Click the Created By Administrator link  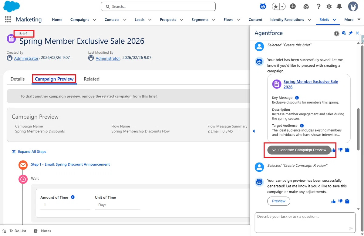[26, 58]
